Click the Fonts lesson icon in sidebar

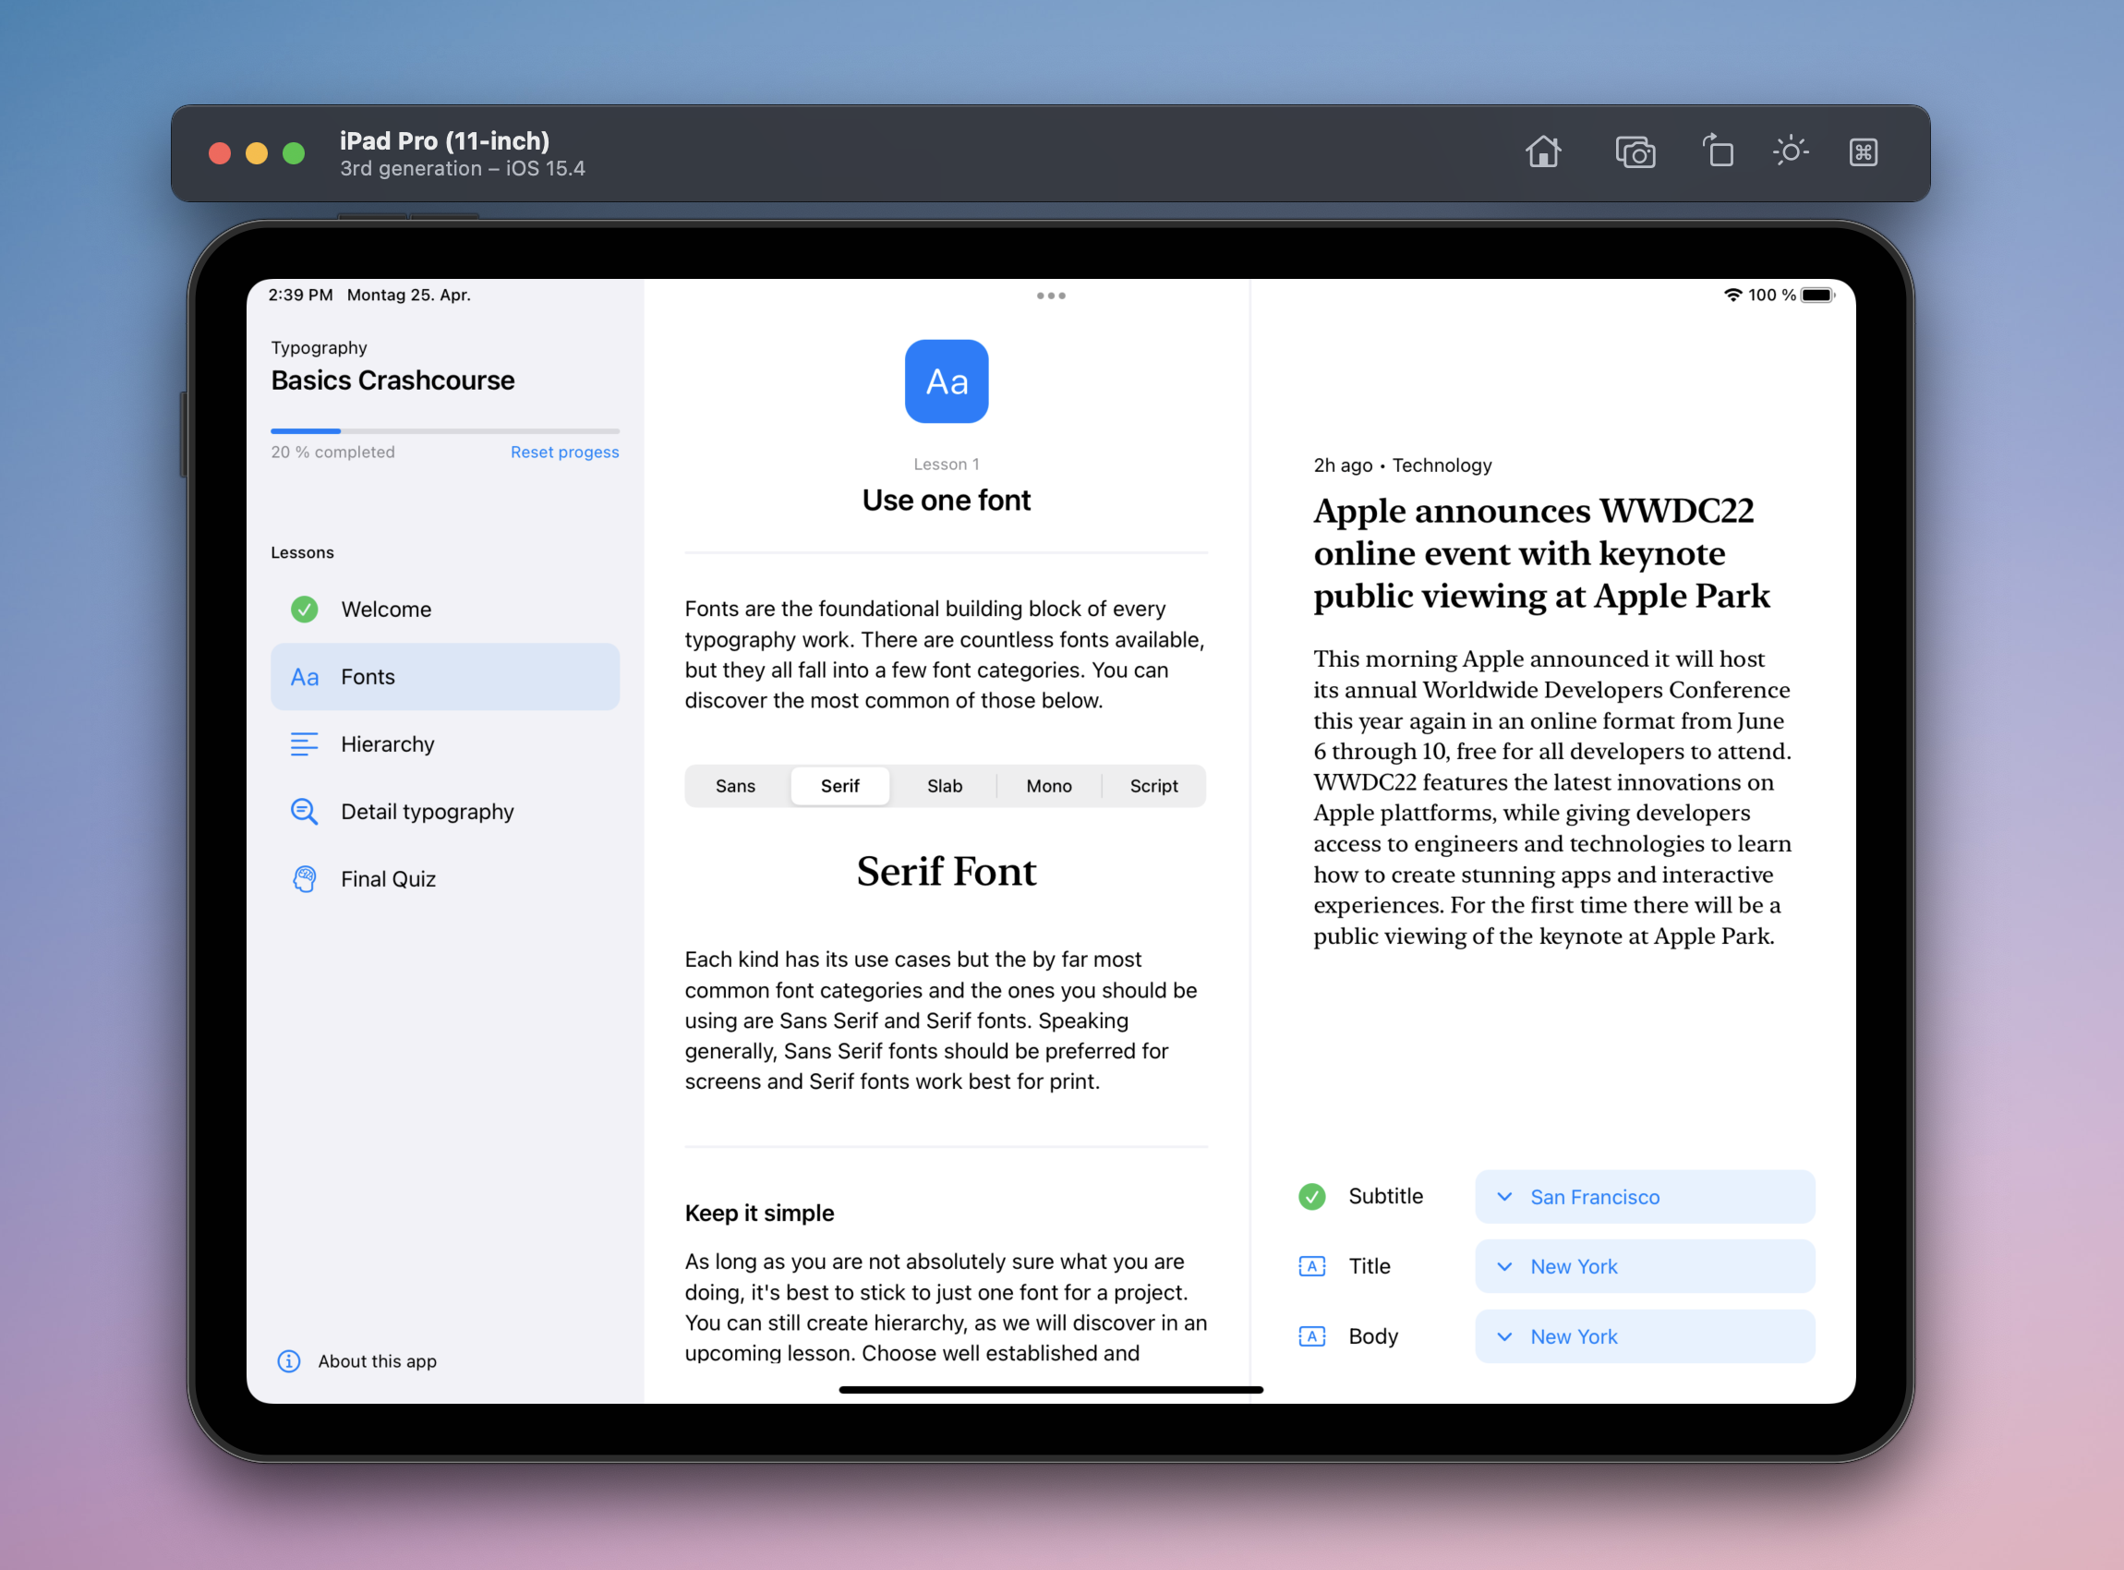tap(304, 676)
